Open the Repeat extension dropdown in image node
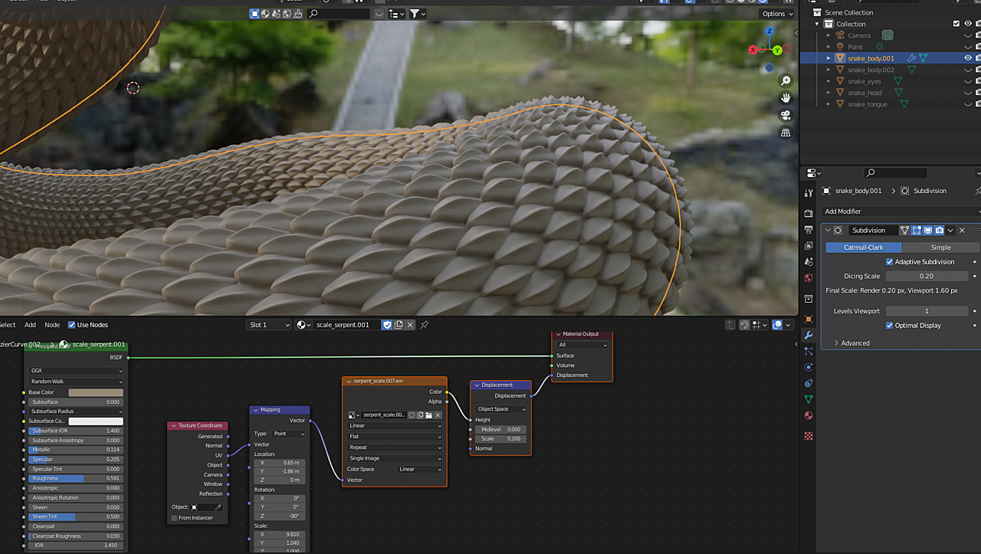Image resolution: width=981 pixels, height=554 pixels. (395, 447)
